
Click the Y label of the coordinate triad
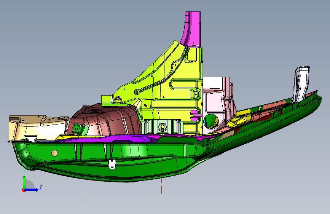tap(24, 172)
